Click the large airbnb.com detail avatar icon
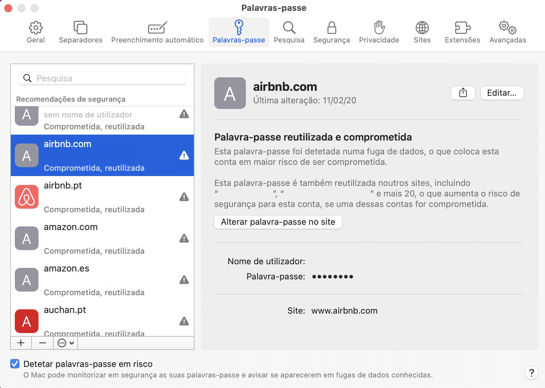Image resolution: width=545 pixels, height=388 pixels. 230,93
